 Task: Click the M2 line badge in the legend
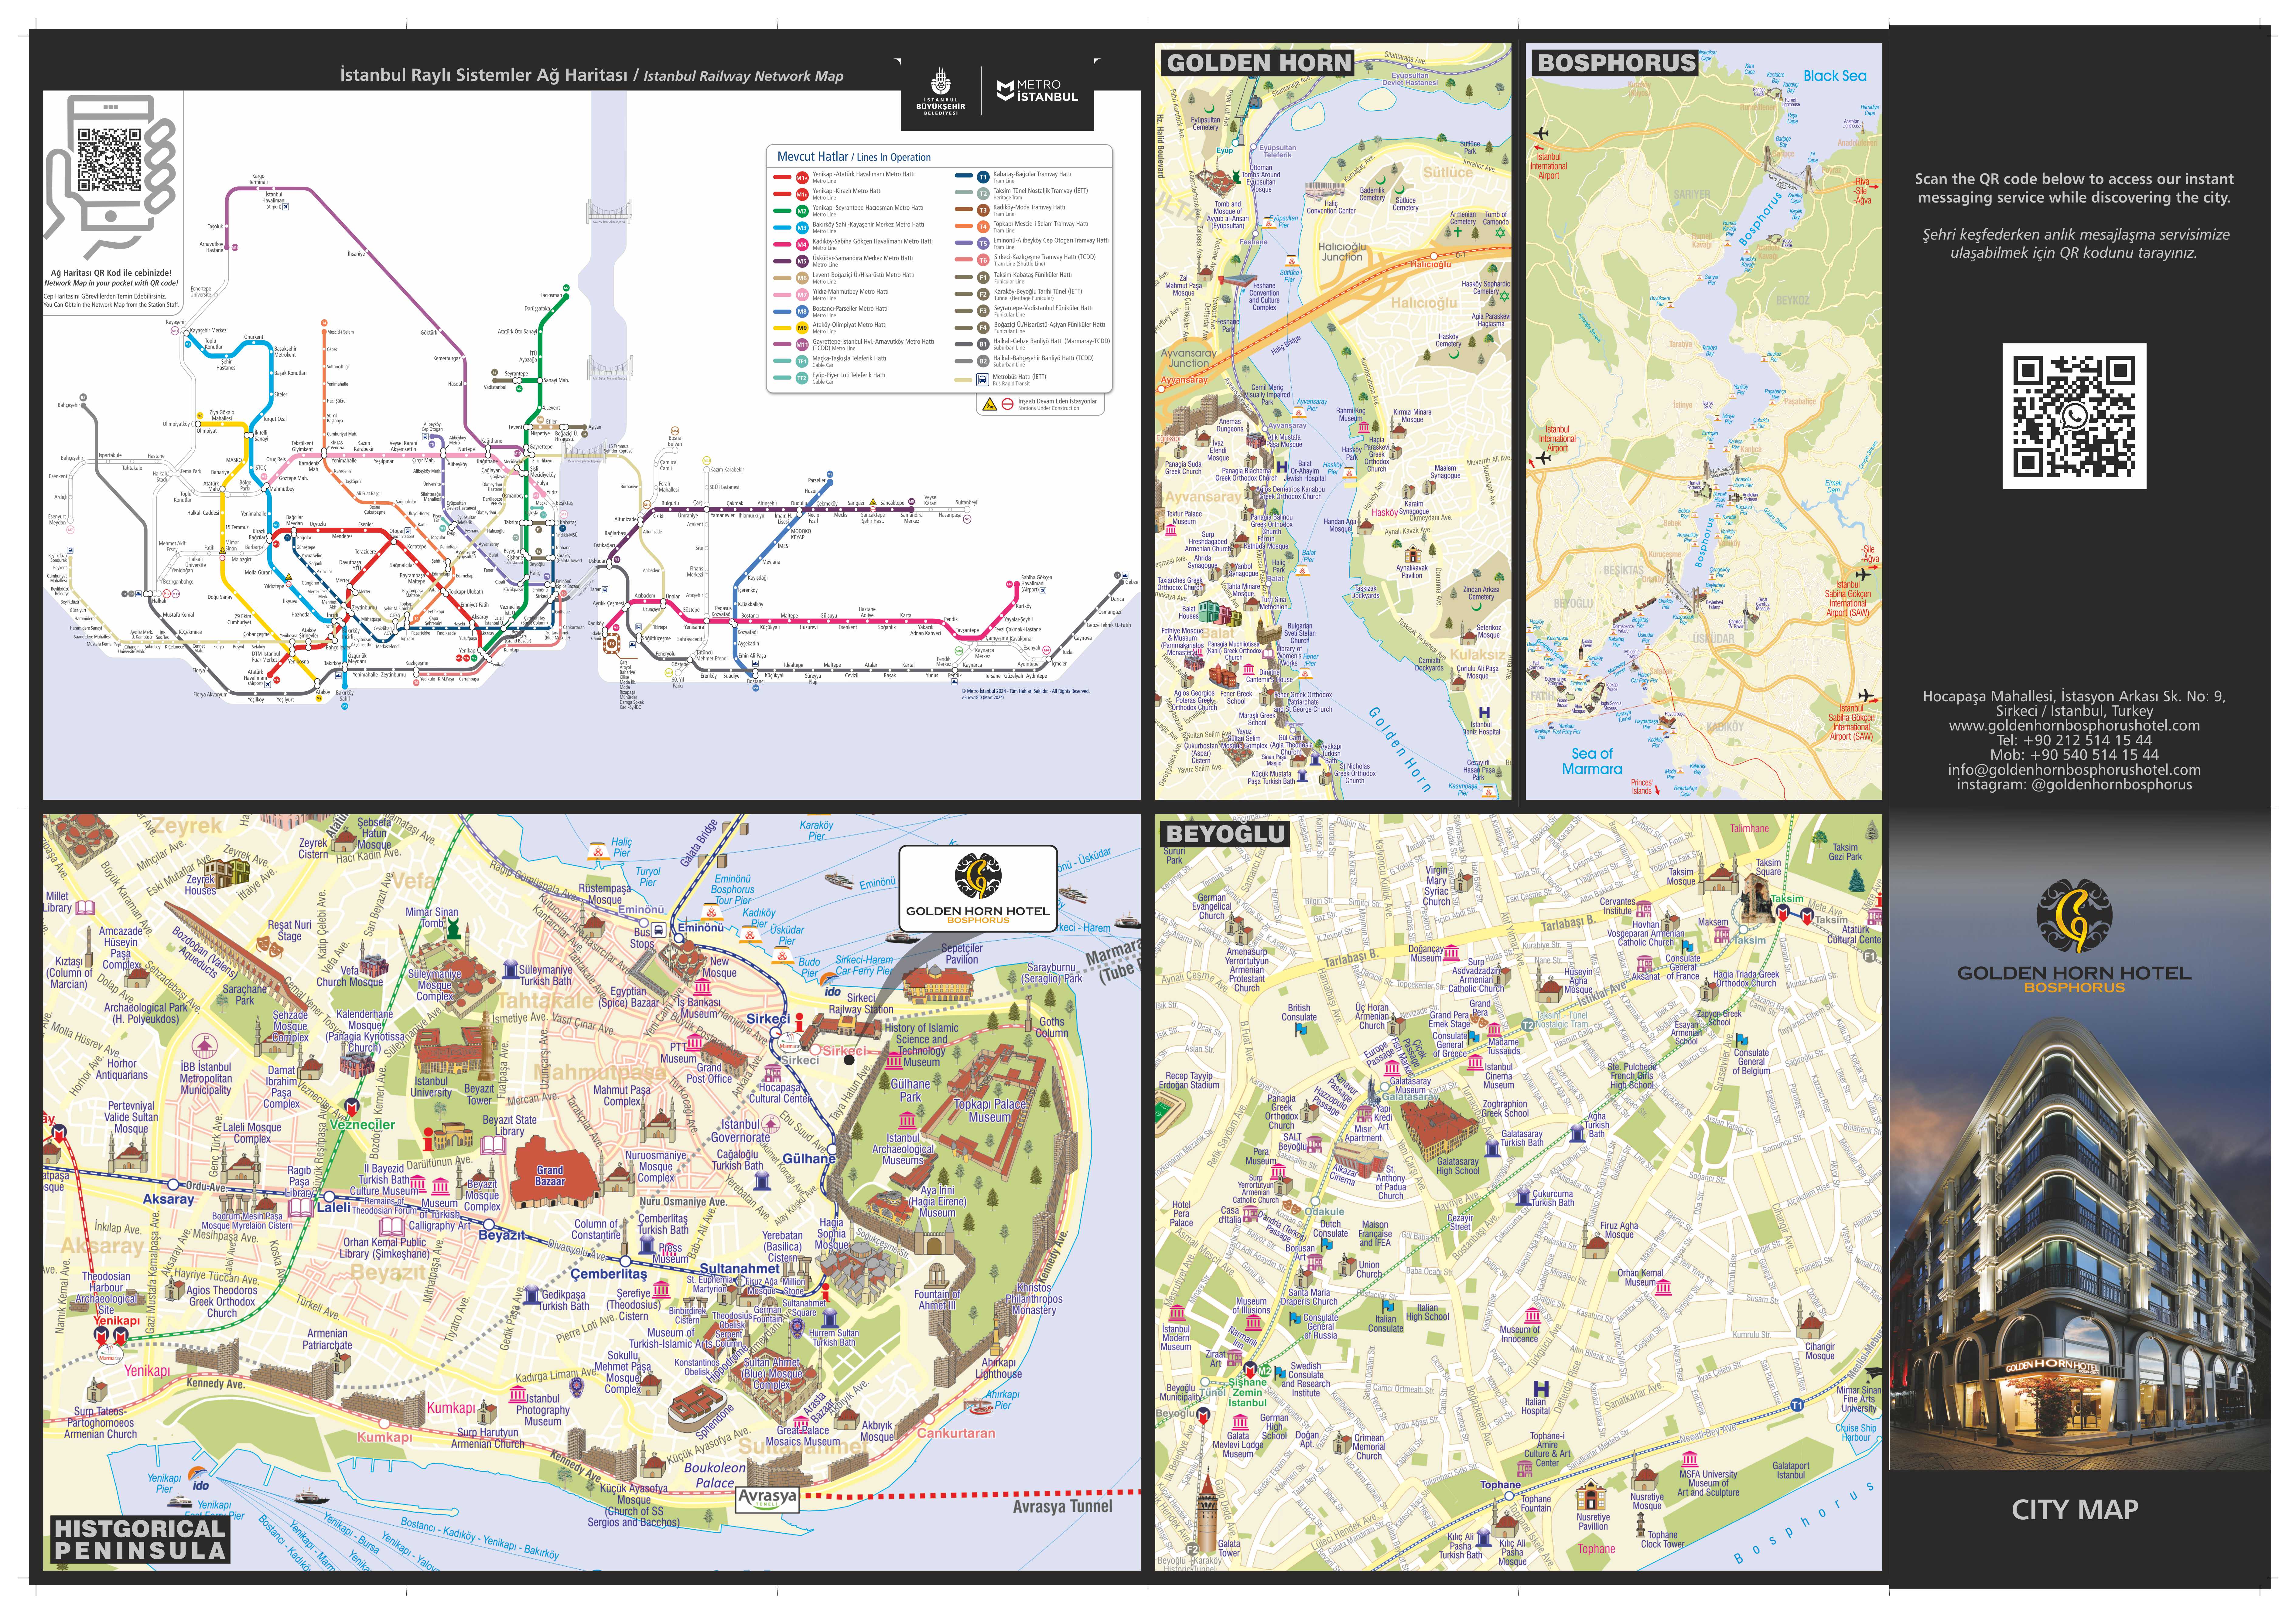tap(802, 211)
